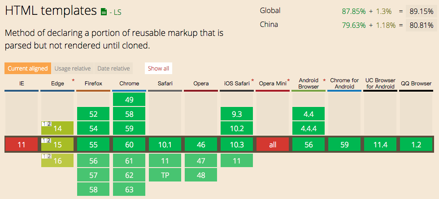Open the LS status link

[x=116, y=13]
